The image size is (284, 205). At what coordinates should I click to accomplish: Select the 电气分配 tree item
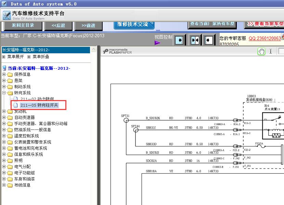(23, 167)
